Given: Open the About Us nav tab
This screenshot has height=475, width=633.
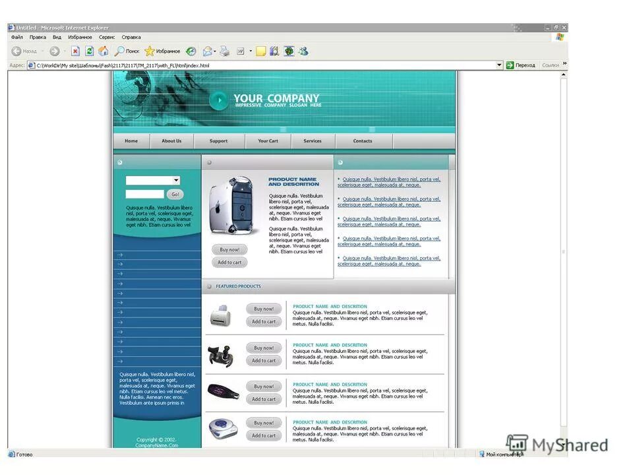Looking at the screenshot, I should click(x=171, y=141).
